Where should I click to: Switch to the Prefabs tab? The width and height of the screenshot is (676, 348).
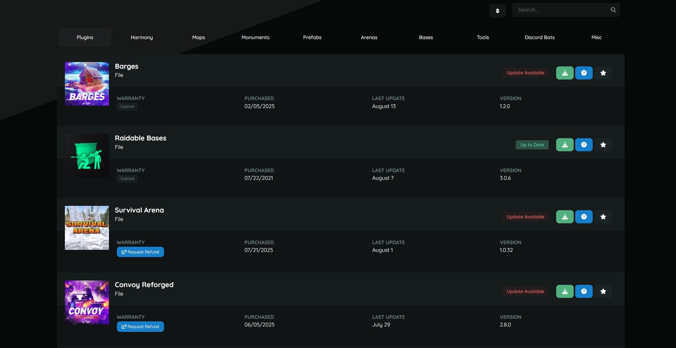click(312, 37)
